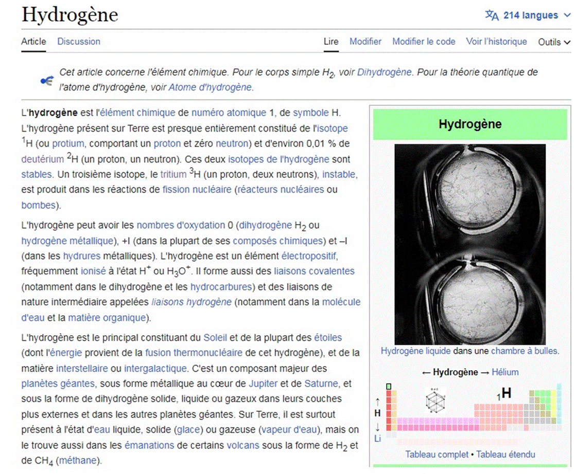Follow the deutérium link
Screen dimensions: 574x474
[42, 159]
